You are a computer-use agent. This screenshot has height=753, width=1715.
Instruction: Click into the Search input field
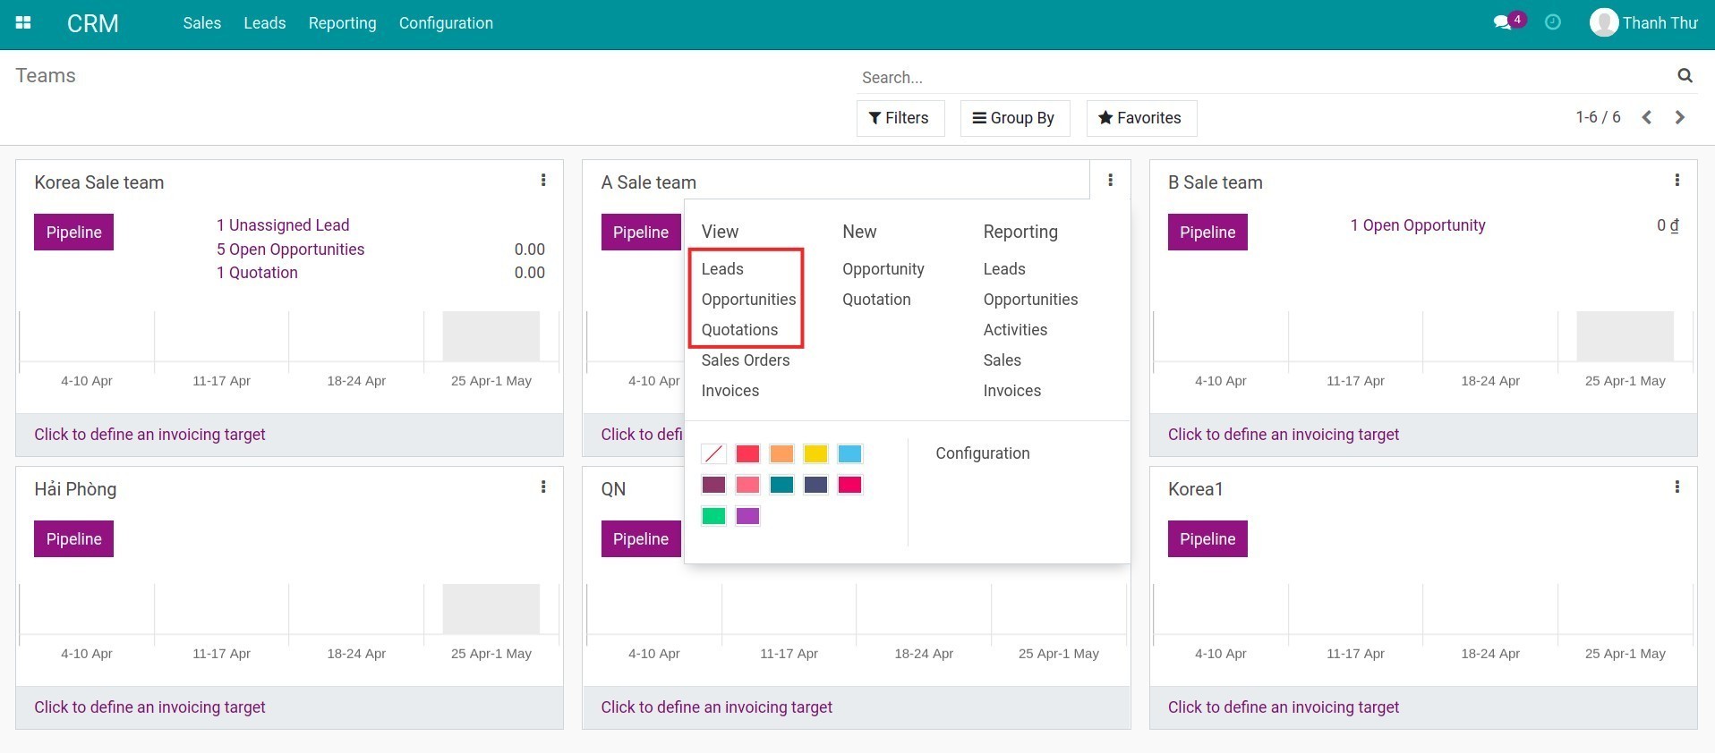[1262, 78]
